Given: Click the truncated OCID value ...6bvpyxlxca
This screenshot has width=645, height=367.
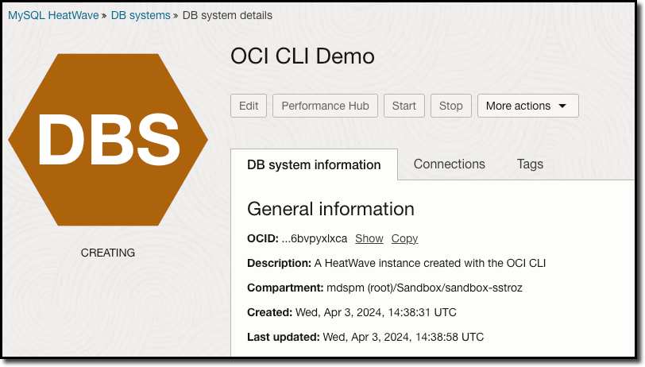Looking at the screenshot, I should [x=315, y=238].
